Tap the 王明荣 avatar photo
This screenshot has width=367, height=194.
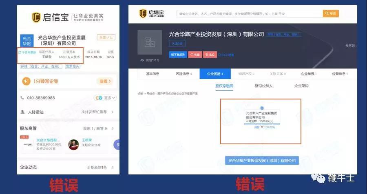73,145
